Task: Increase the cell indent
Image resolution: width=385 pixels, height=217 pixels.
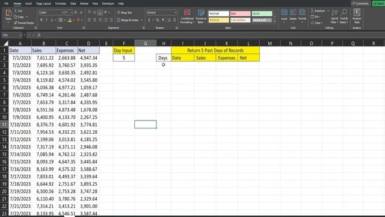Action: pyautogui.click(x=111, y=20)
